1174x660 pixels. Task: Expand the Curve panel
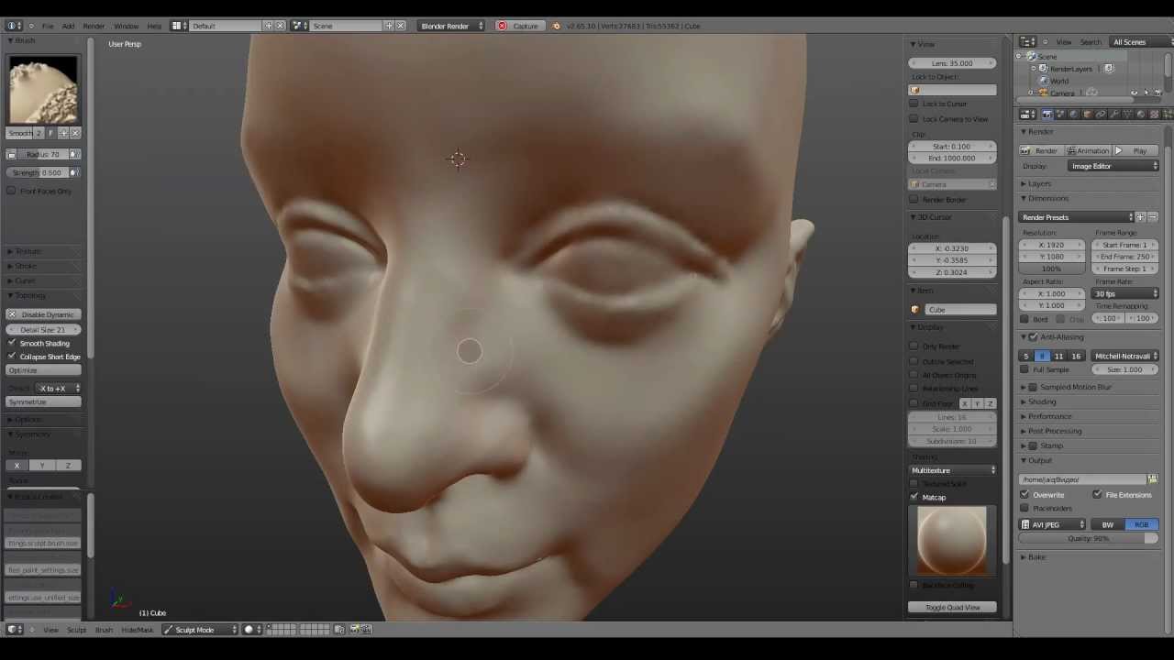pos(23,280)
